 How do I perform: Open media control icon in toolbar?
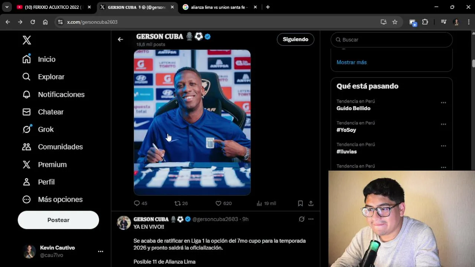click(x=443, y=22)
